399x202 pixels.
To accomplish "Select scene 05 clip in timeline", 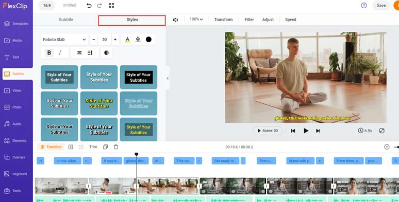I will tap(300, 186).
